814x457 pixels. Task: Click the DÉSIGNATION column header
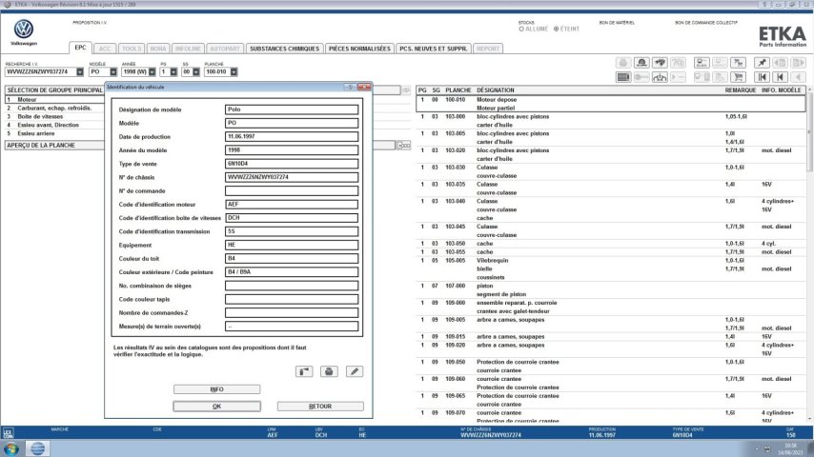[x=496, y=90]
